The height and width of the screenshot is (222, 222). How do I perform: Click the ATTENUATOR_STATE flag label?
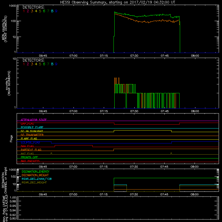pos(34,120)
